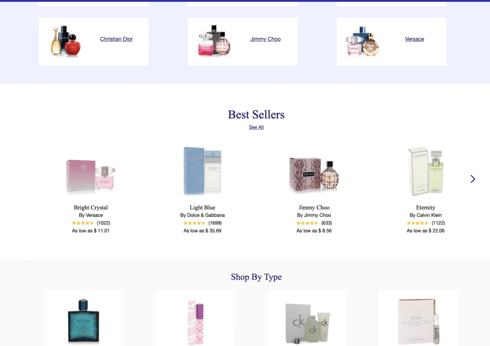Choose the Coach sample vial type tile
This screenshot has width=490, height=346.
[x=418, y=319]
